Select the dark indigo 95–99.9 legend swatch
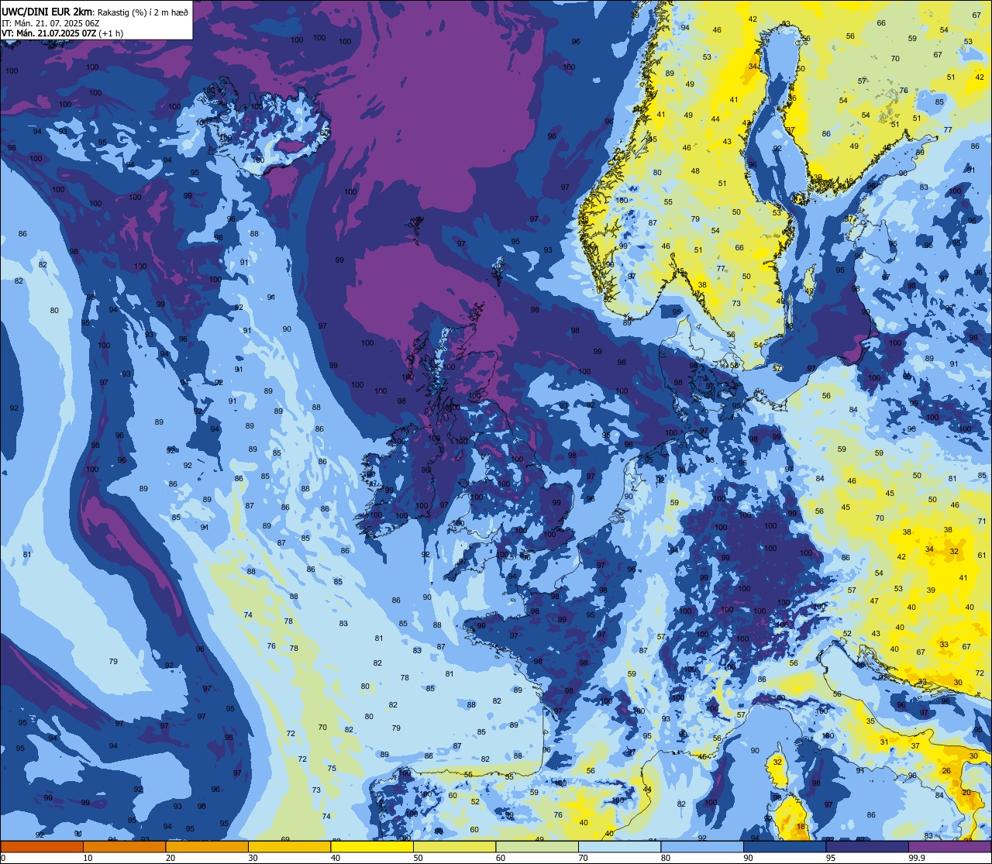Image resolution: width=992 pixels, height=864 pixels. coord(867,846)
